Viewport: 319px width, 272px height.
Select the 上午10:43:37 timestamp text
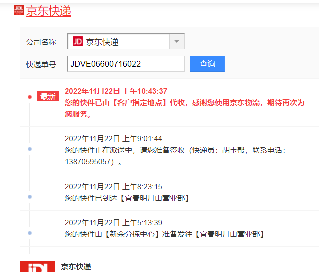tap(116, 91)
